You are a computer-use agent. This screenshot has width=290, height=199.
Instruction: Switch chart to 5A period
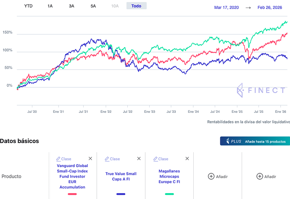pyautogui.click(x=93, y=6)
